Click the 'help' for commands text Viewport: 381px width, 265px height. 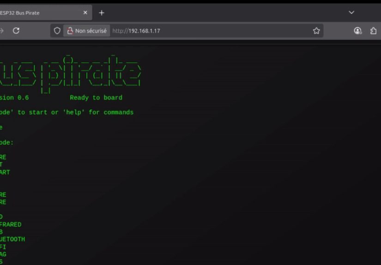98,112
